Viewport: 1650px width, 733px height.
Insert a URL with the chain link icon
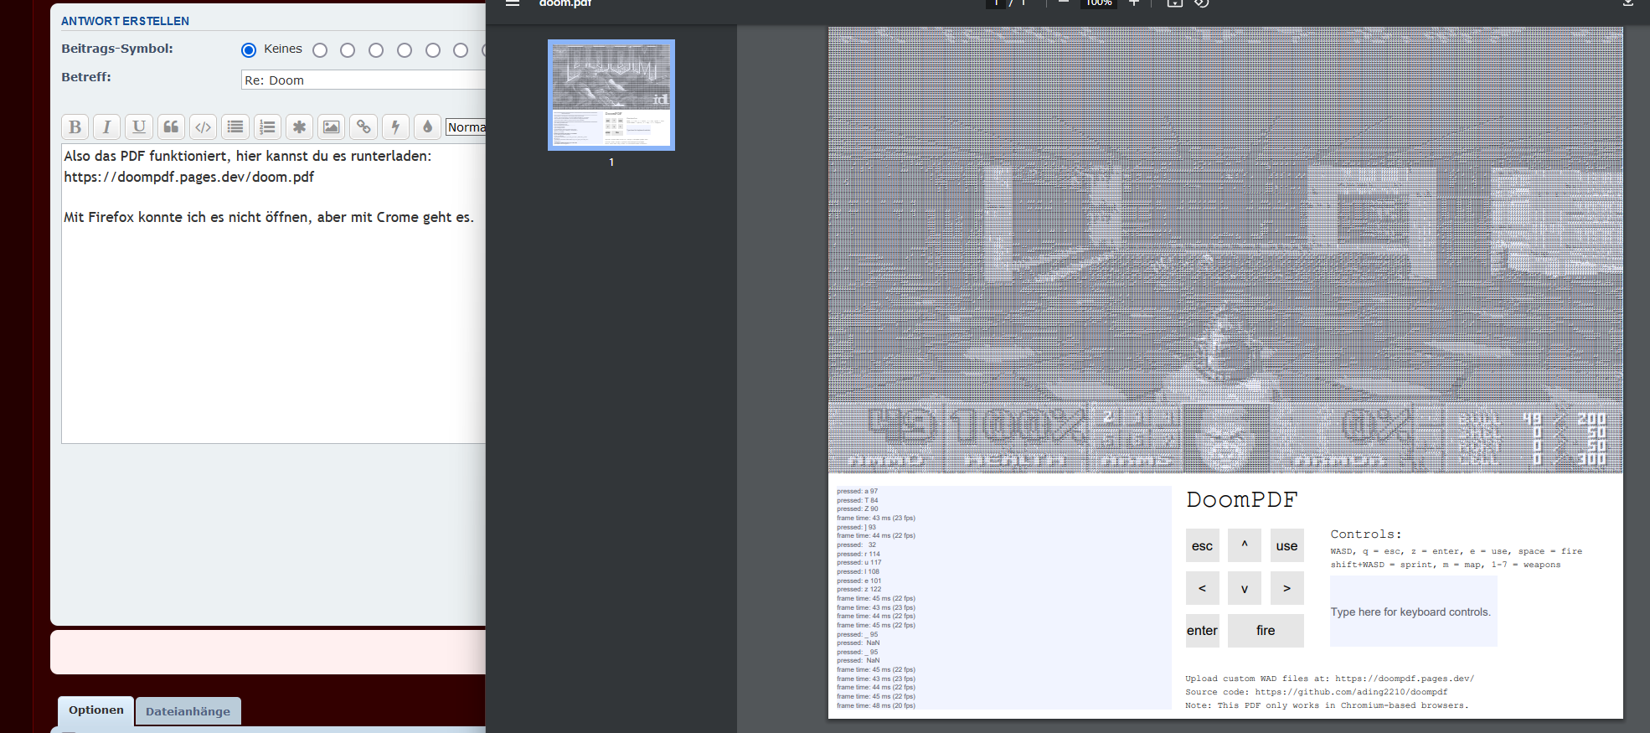[x=364, y=127]
